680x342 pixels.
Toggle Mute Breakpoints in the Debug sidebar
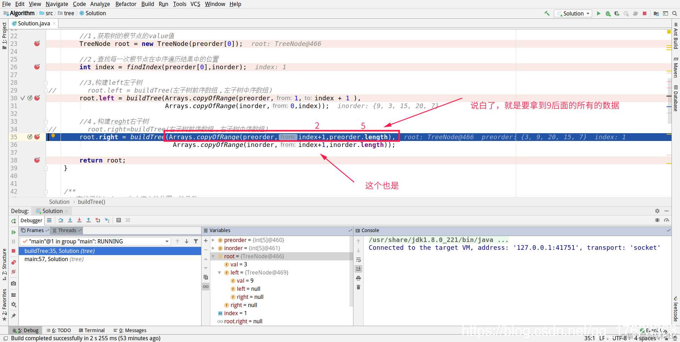click(13, 272)
